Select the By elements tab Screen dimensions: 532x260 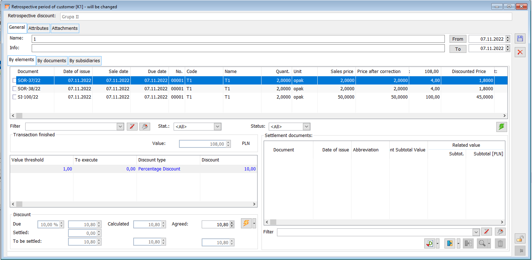[x=22, y=60]
